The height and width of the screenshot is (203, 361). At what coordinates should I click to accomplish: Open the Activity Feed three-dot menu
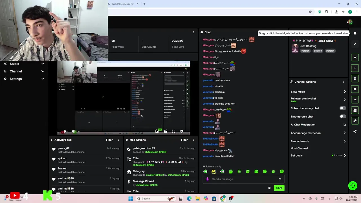pos(118,140)
